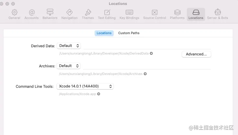Open the Key Bindings preferences pane
The width and height of the screenshot is (238, 135).
(x=129, y=15)
